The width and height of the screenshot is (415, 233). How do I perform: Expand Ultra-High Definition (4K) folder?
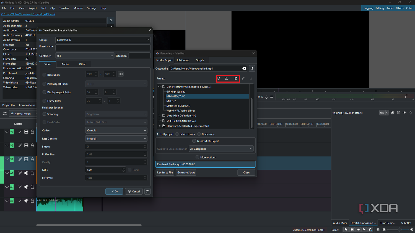click(x=159, y=116)
